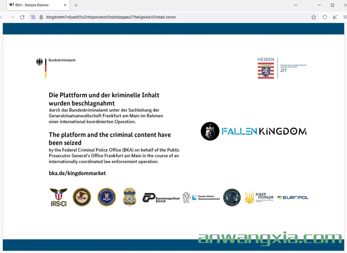Minimize the browser window
347x253 pixels.
point(319,5)
